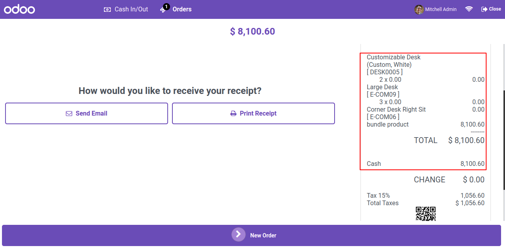Click the Orders ticket icon with badge
This screenshot has height=250, width=505.
tap(165, 9)
